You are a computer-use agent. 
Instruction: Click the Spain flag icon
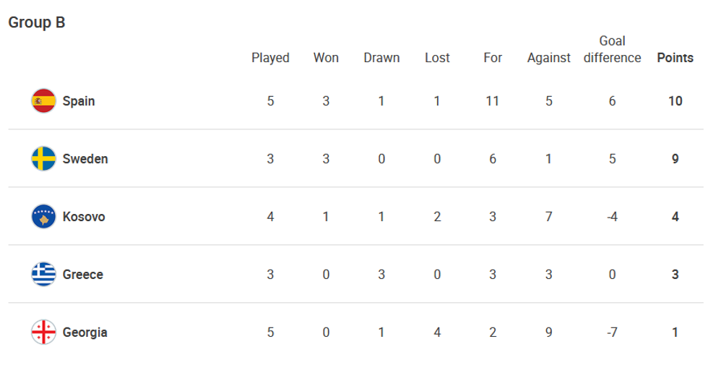click(43, 101)
